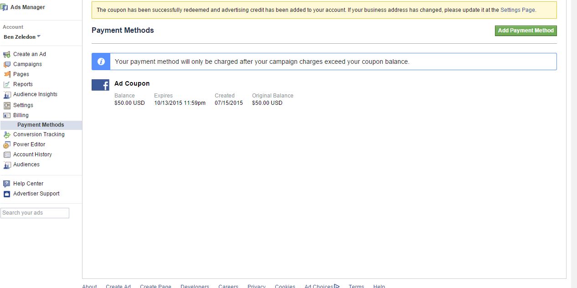Click the Create Page footer link

(x=155, y=286)
